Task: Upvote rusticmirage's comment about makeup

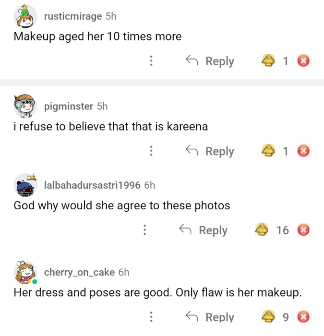Action: pos(268,61)
